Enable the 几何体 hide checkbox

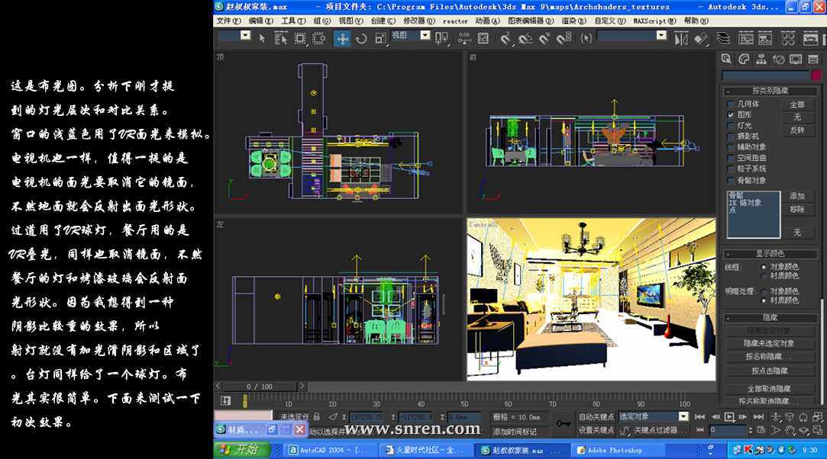731,104
